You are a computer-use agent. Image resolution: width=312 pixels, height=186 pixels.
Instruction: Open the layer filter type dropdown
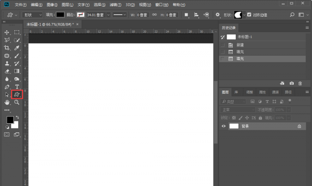[233, 102]
